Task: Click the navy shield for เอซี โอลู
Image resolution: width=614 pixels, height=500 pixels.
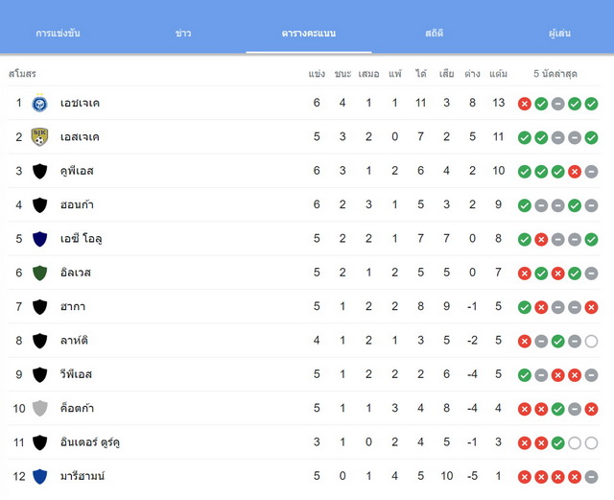Action: click(39, 239)
